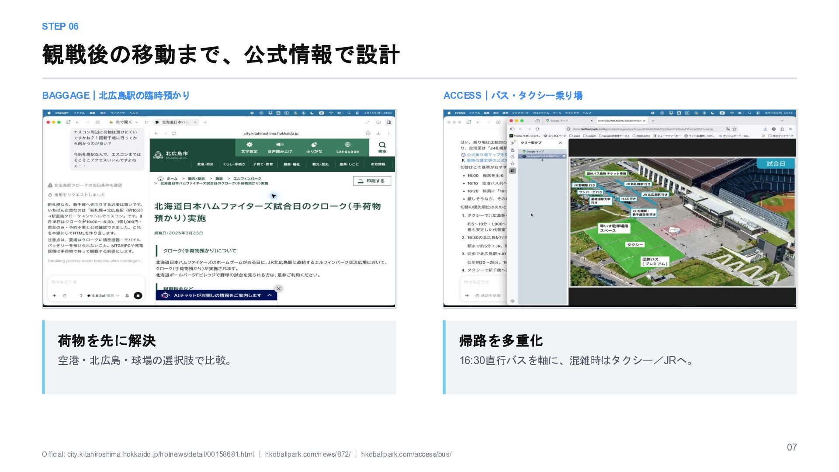Click download icon beside city.kitahiroshima address
Image resolution: width=839 pixels, height=472 pixels.
(x=378, y=133)
